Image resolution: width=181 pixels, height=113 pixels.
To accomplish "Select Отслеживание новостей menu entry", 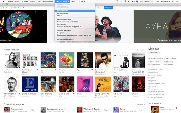I will [75, 22].
